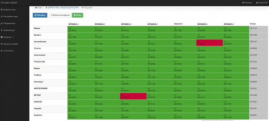The height and width of the screenshot is (121, 269).
Task: Click the trophy icon on Итоги button
Action: click(74, 15)
